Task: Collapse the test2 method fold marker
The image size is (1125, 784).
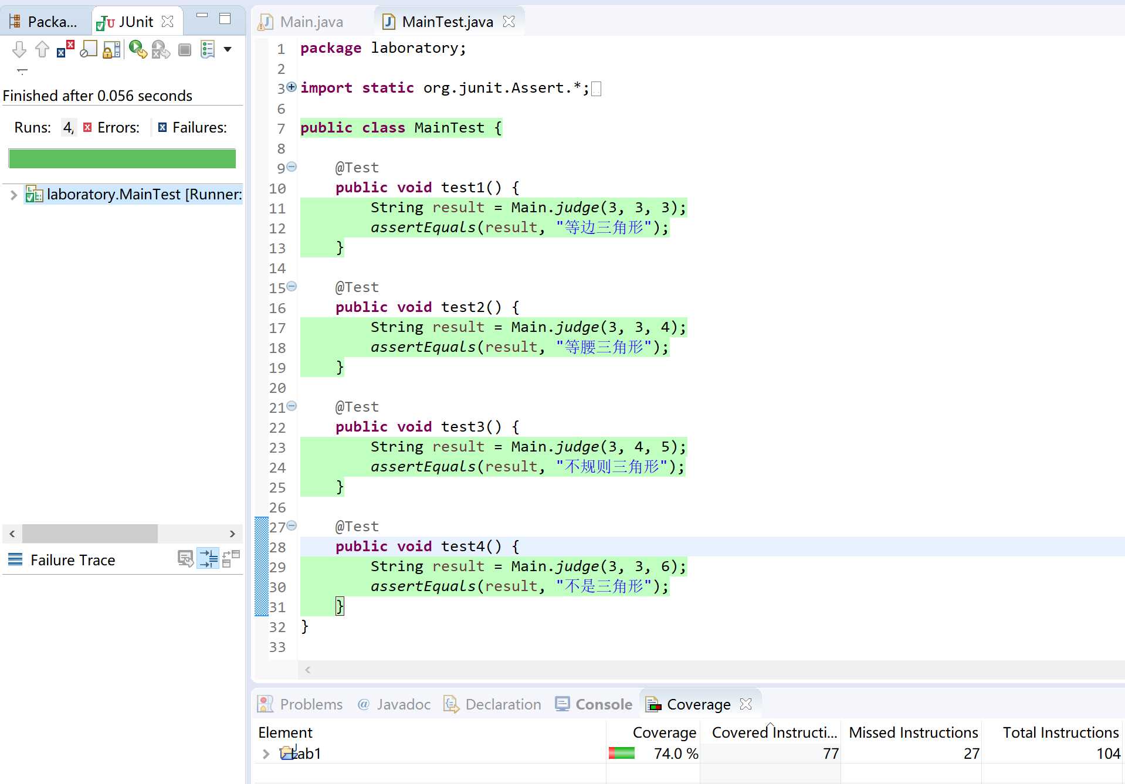Action: click(x=292, y=287)
